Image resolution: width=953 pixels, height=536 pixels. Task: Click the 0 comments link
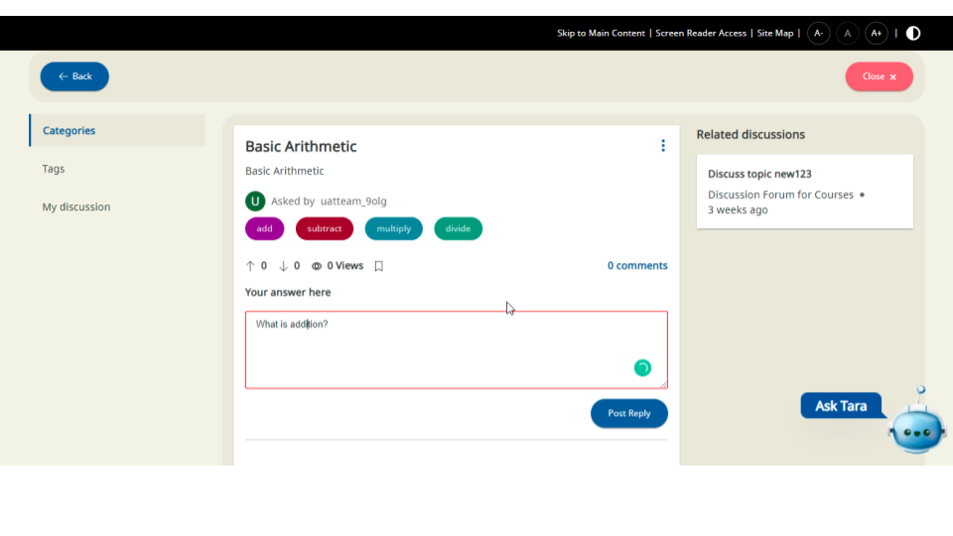point(637,266)
